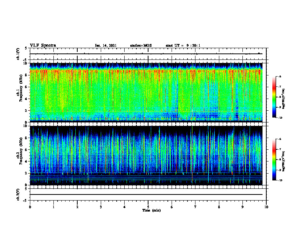Click the ch.1 colorbar "log(PSD)" unit label
This screenshot has width=300, height=232.
[x=284, y=99]
